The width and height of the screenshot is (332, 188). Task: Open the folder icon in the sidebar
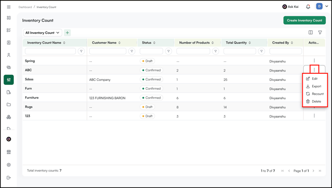tap(9, 105)
